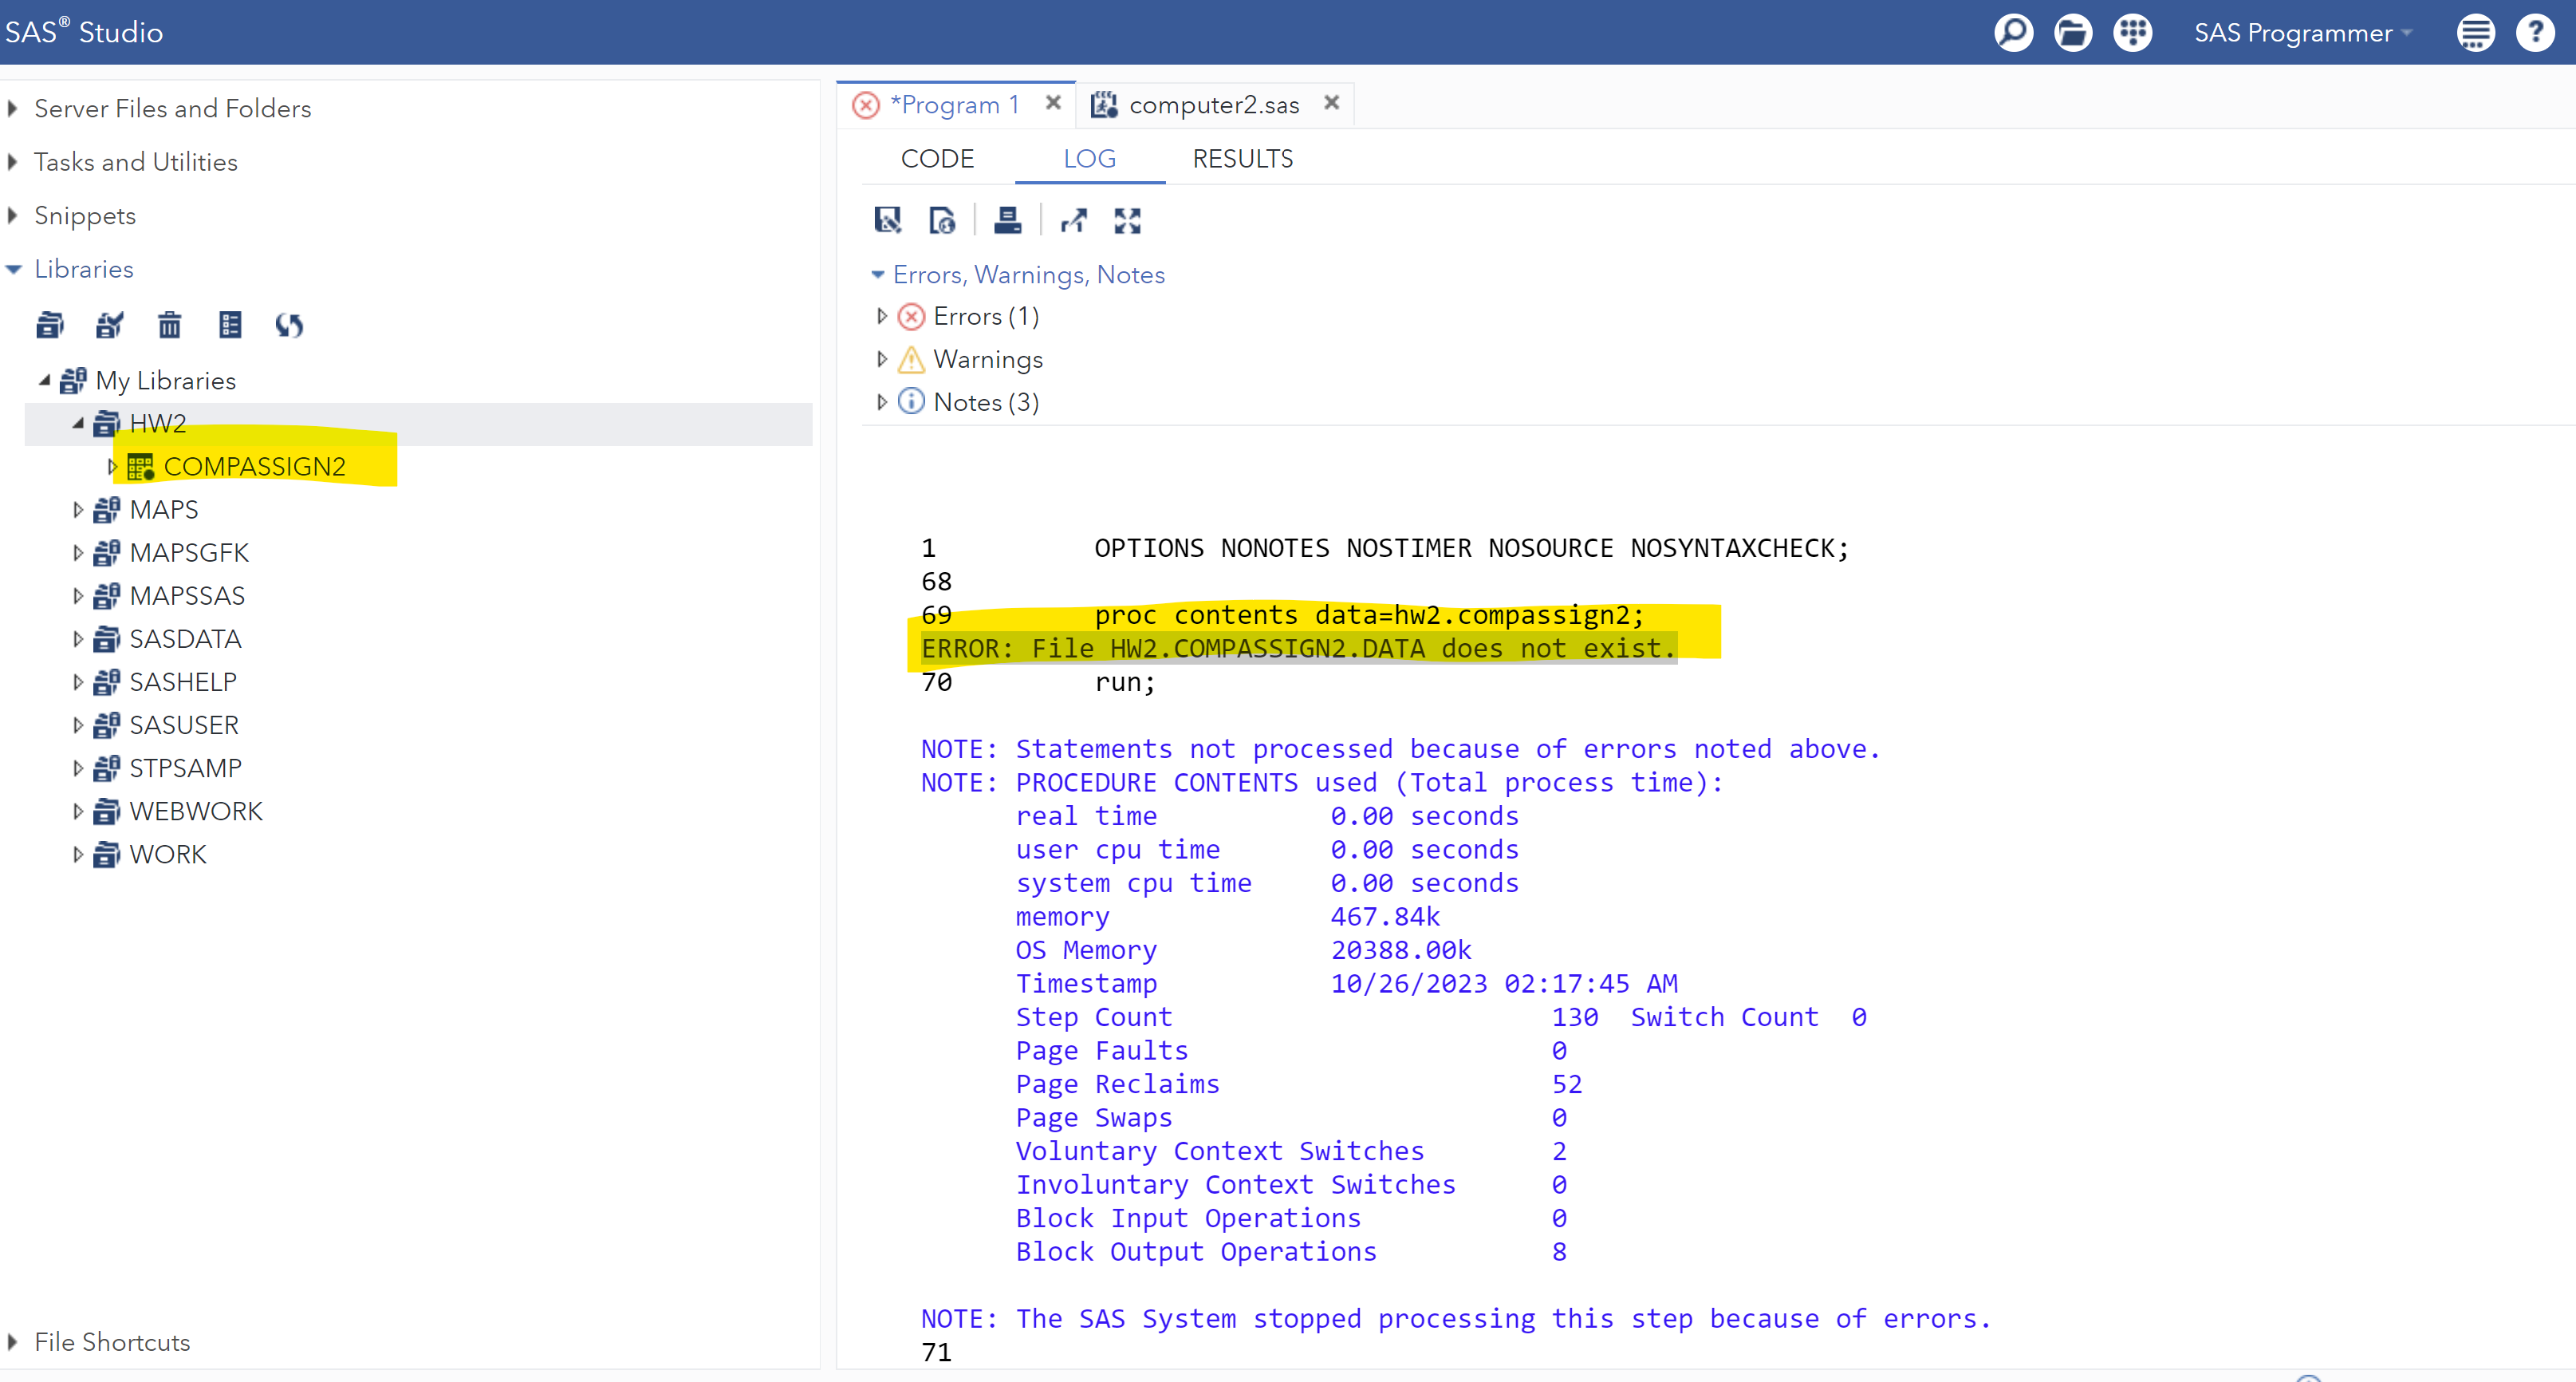Refresh the libraries list
This screenshot has height=1382, width=2576.
pos(289,326)
